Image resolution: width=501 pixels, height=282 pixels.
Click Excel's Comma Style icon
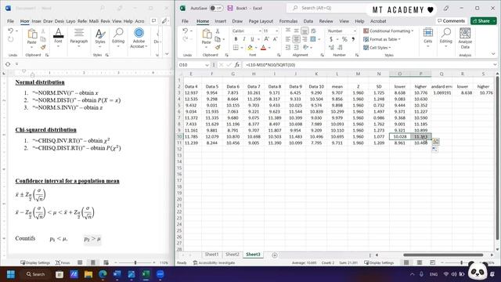(353, 39)
